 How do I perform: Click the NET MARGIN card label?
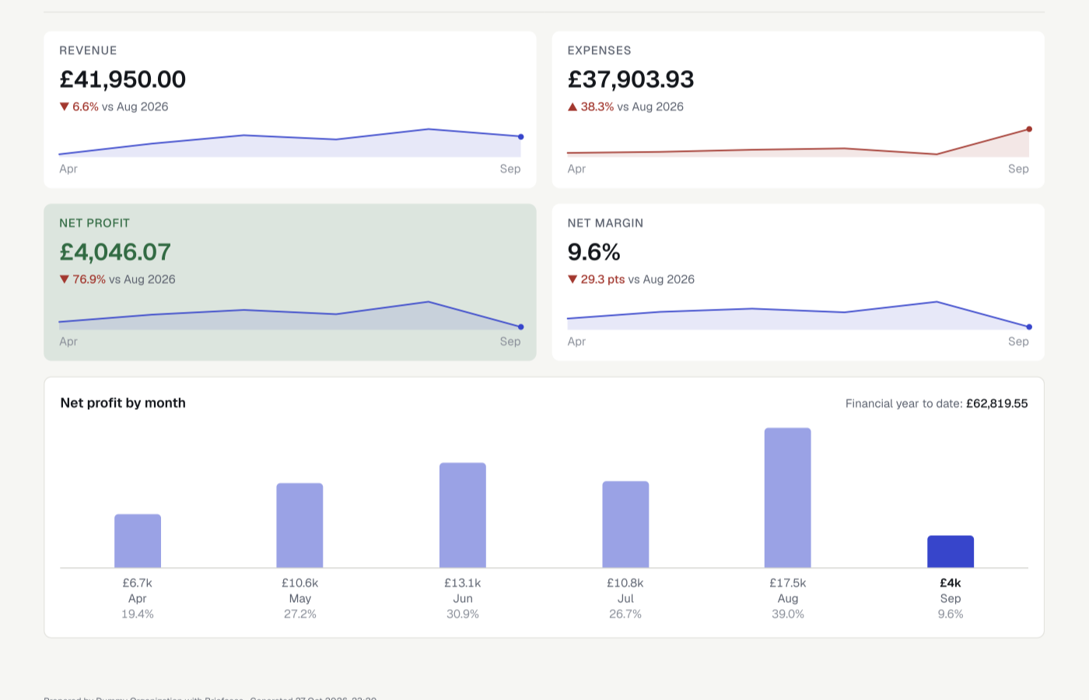[605, 223]
